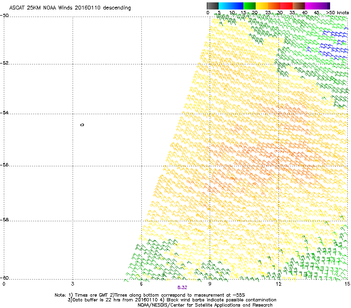The width and height of the screenshot is (351, 308).
Task: Click the '>50 knots' legend label
Action: [x=337, y=13]
